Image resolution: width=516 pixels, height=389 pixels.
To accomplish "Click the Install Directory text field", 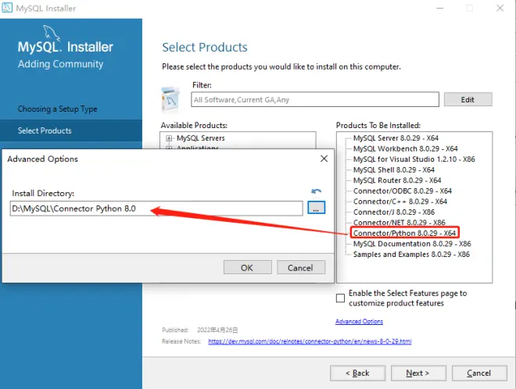I will (156, 209).
